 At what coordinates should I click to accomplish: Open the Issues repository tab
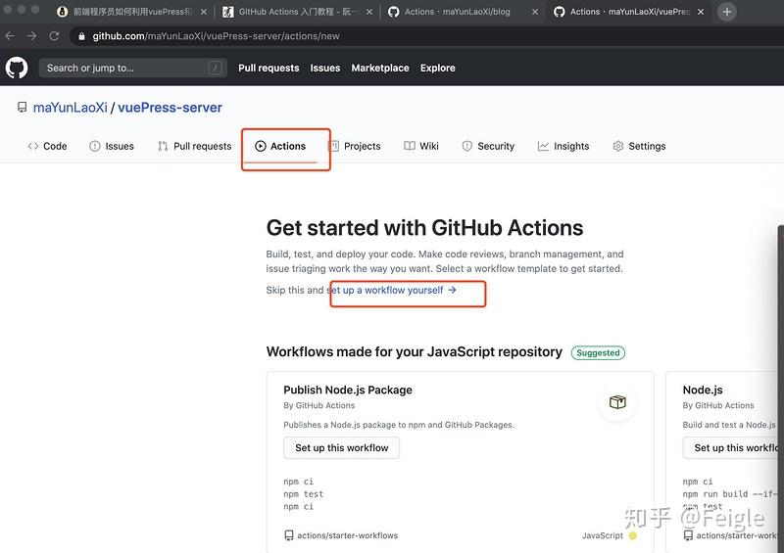111,146
